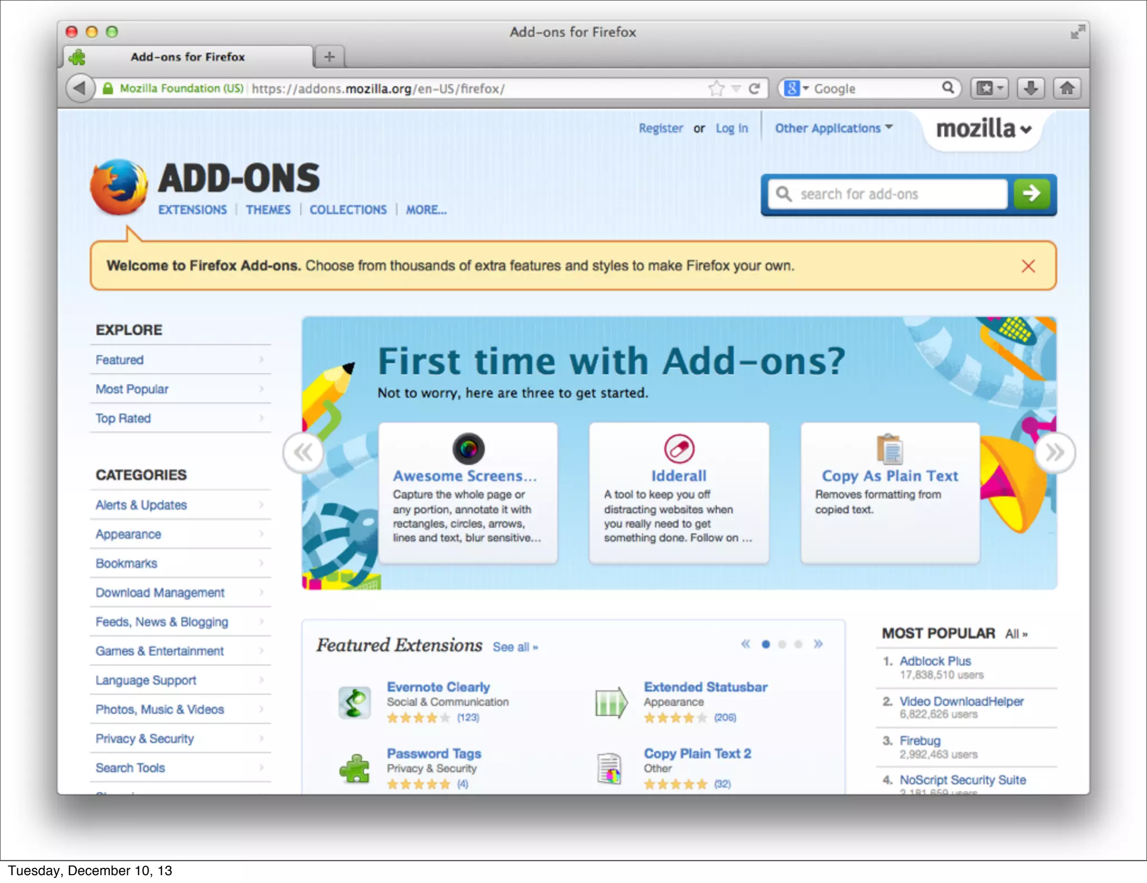The width and height of the screenshot is (1147, 883).
Task: Expand the Other Applications dropdown
Action: click(x=833, y=128)
